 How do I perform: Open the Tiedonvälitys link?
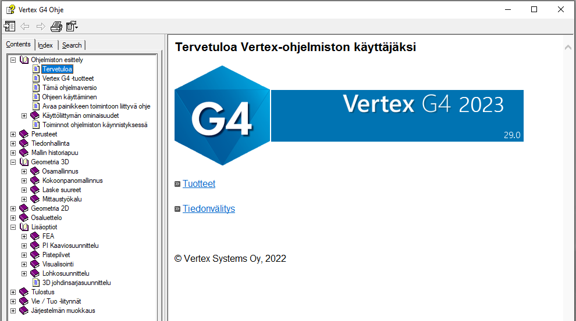pyautogui.click(x=209, y=209)
